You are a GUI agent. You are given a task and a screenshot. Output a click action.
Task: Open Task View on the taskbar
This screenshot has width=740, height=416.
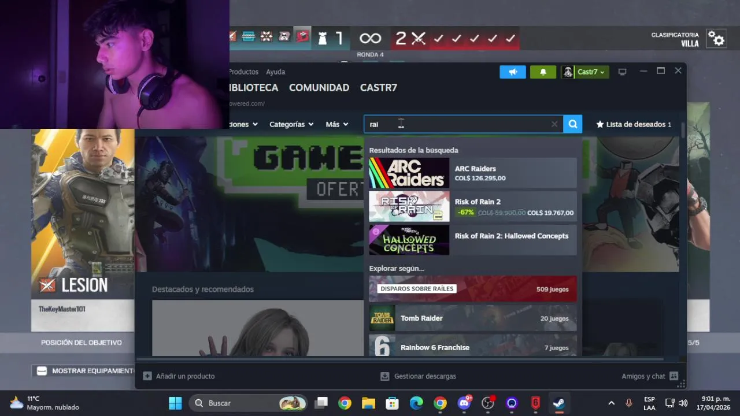(322, 403)
